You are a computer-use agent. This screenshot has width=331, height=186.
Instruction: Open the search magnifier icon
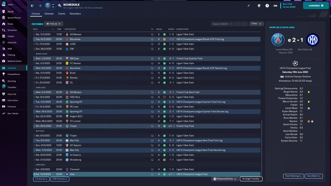[x=60, y=5]
